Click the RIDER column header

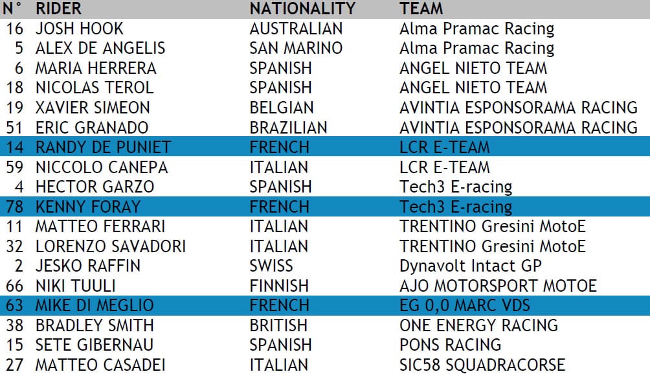(x=57, y=9)
